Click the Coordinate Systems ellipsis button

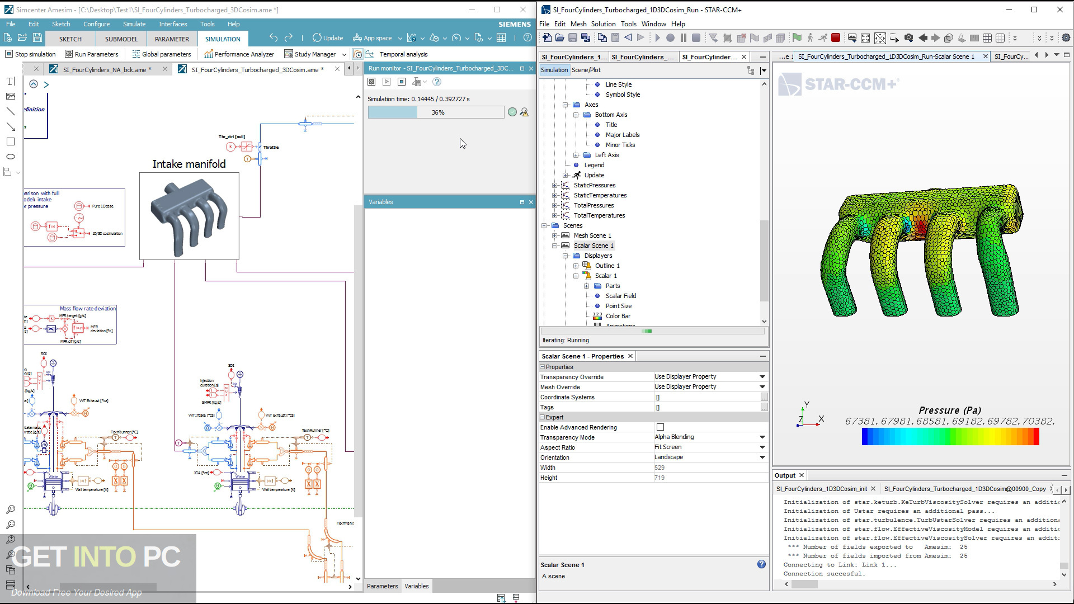click(x=764, y=397)
